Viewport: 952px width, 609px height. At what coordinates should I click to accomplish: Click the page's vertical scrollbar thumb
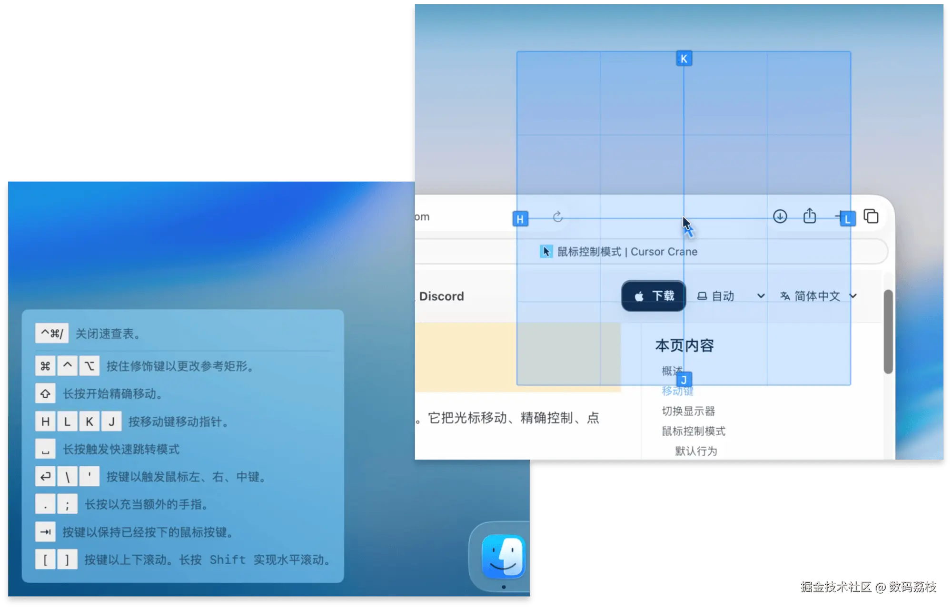(888, 332)
